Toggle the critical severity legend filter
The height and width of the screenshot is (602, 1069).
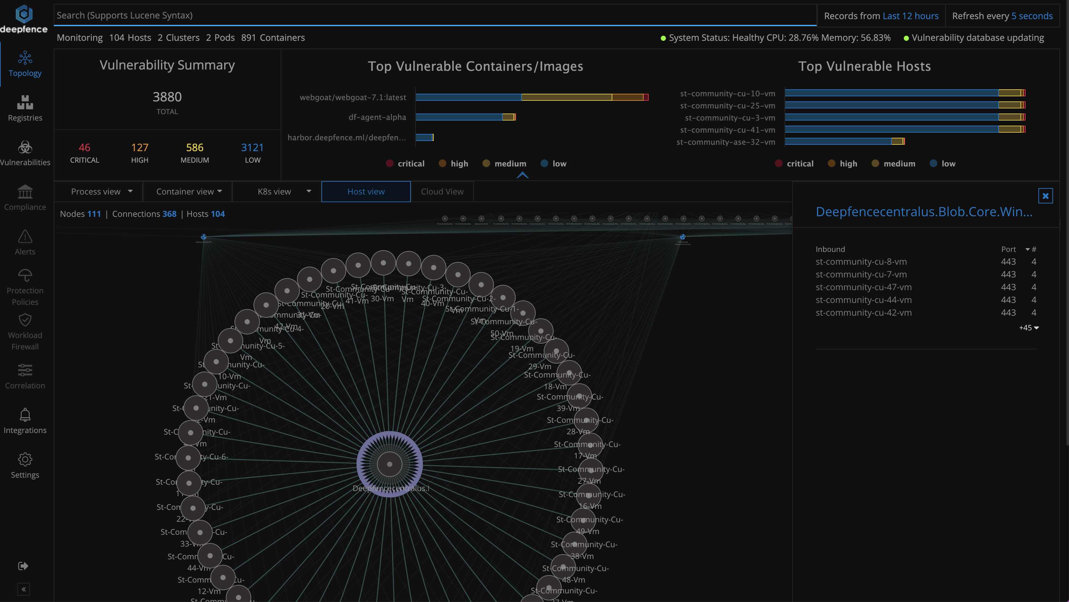click(x=405, y=163)
